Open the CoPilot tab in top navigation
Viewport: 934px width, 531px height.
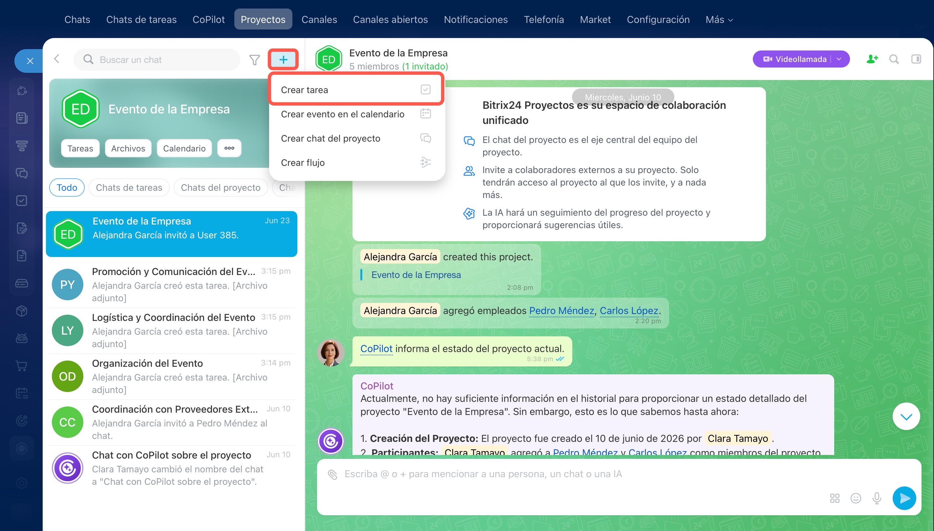pyautogui.click(x=208, y=19)
